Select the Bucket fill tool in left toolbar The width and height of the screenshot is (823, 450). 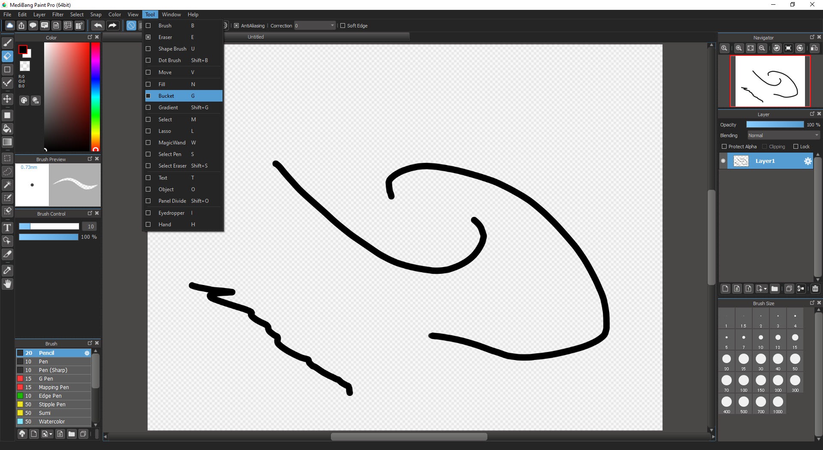click(x=7, y=129)
